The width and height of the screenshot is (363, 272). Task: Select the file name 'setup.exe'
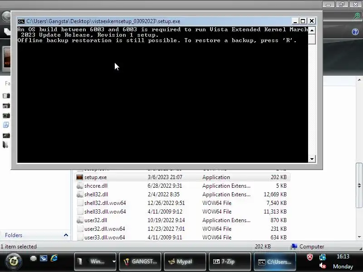[x=96, y=177]
